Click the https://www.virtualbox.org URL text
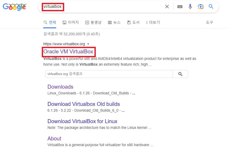227x149 pixels. point(64,44)
